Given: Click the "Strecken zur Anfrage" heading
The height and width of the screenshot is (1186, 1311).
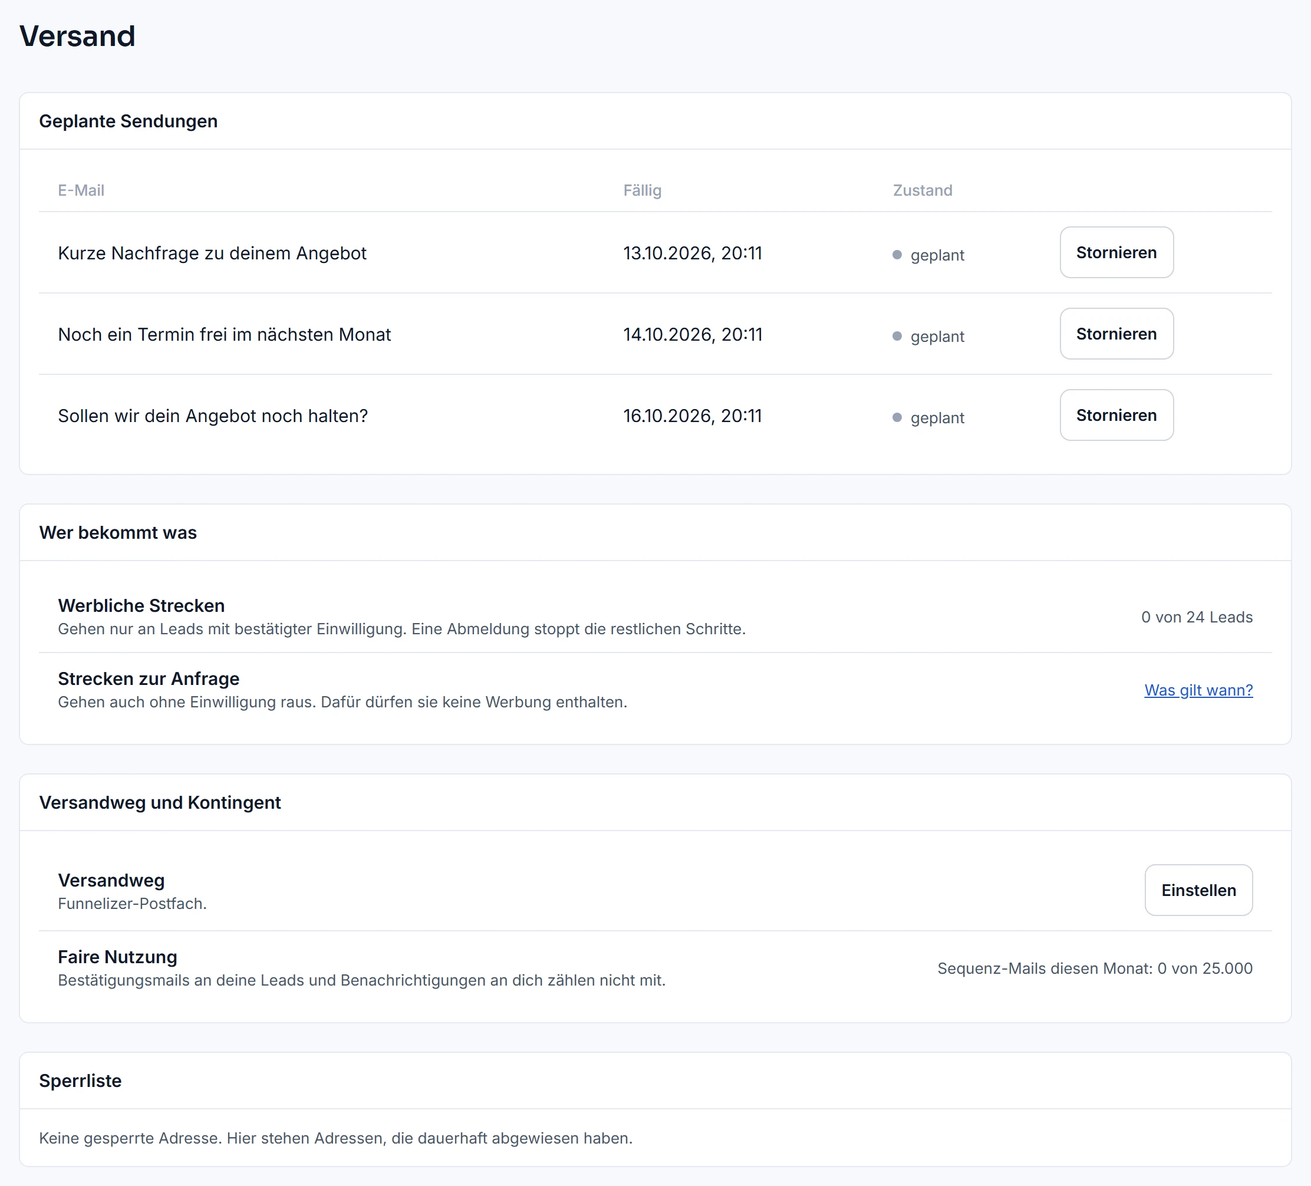Looking at the screenshot, I should (149, 678).
